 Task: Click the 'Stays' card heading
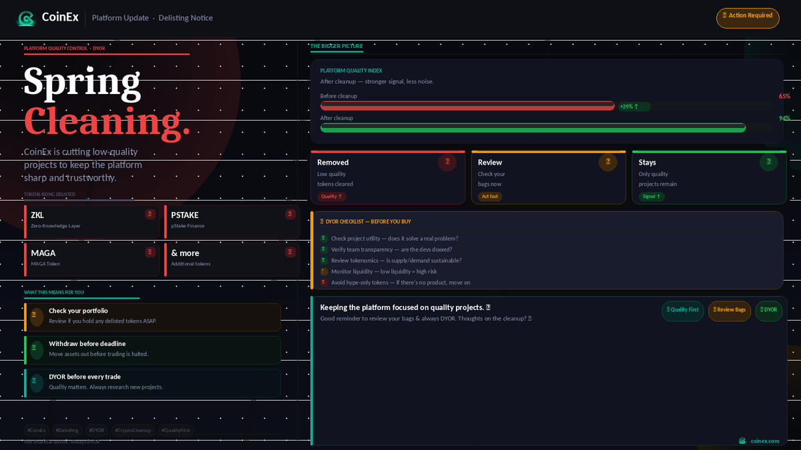click(647, 163)
